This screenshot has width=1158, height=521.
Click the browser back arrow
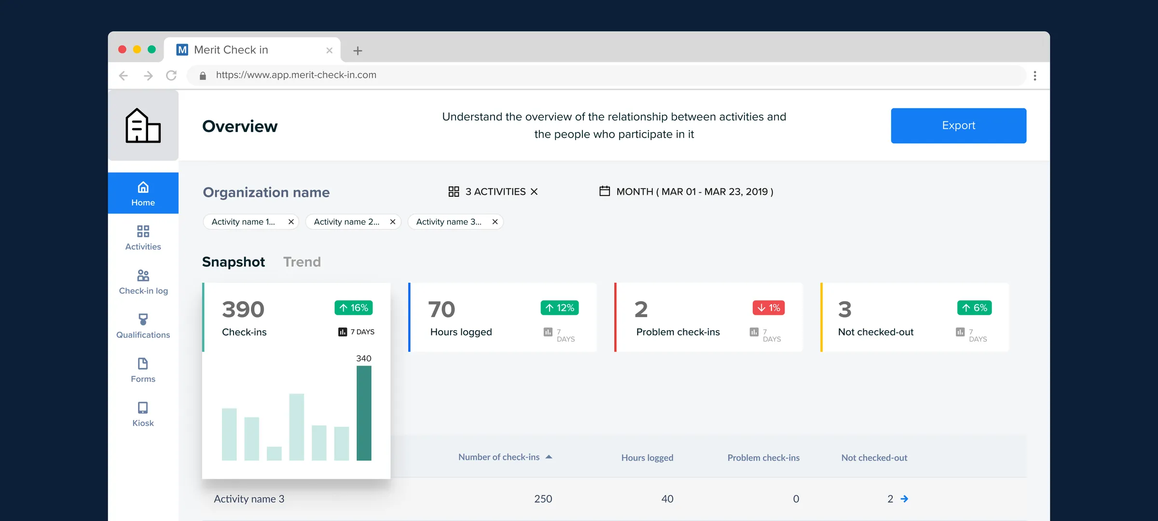(x=124, y=76)
